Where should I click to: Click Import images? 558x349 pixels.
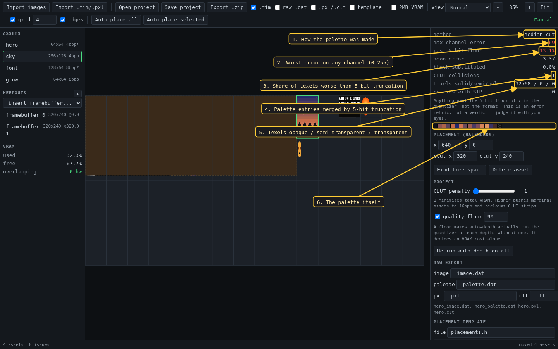[x=26, y=7]
